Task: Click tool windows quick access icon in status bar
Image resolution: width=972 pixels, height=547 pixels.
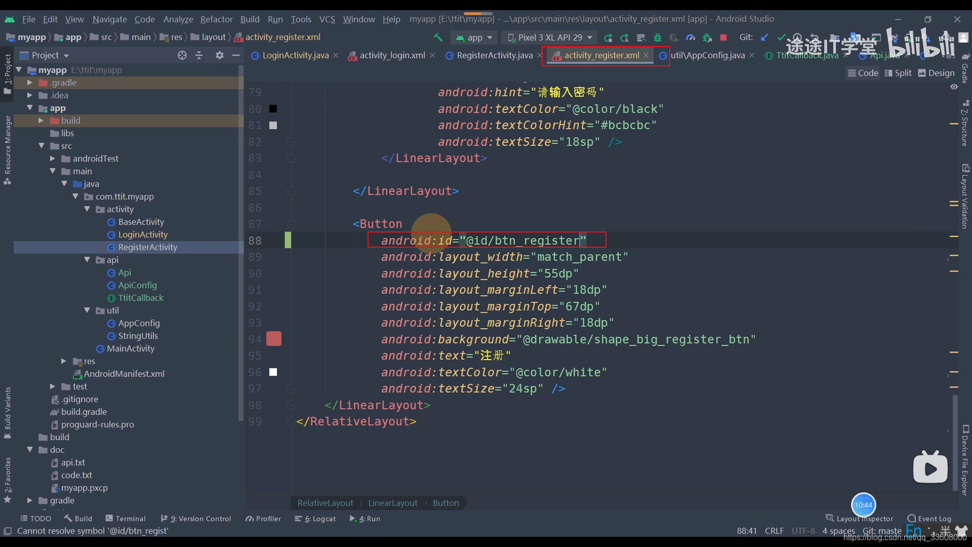Action: click(x=8, y=531)
